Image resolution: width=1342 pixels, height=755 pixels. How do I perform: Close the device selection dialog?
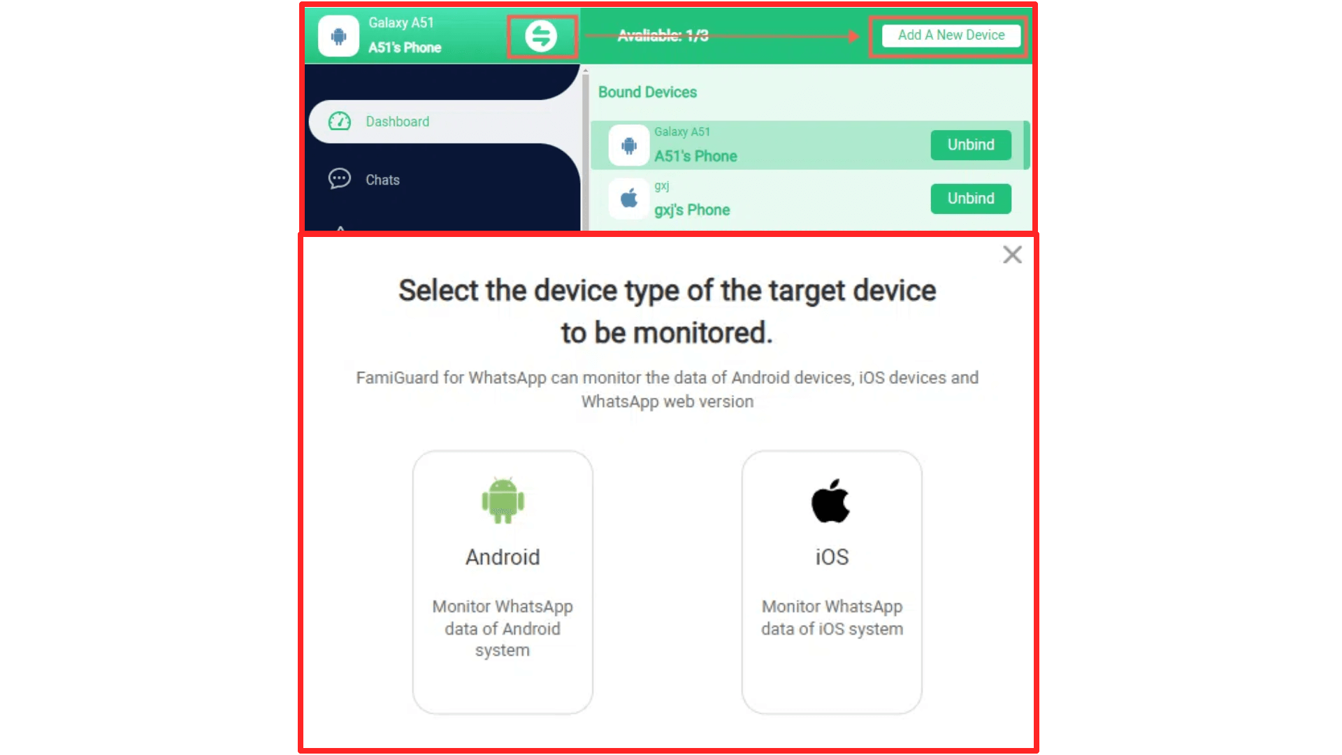pos(1012,254)
